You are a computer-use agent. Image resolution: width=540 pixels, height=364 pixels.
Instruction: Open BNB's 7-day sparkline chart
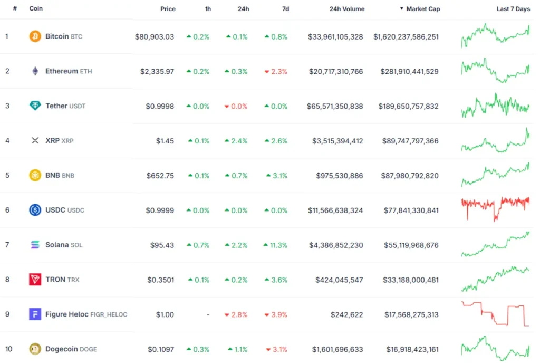pos(495,175)
